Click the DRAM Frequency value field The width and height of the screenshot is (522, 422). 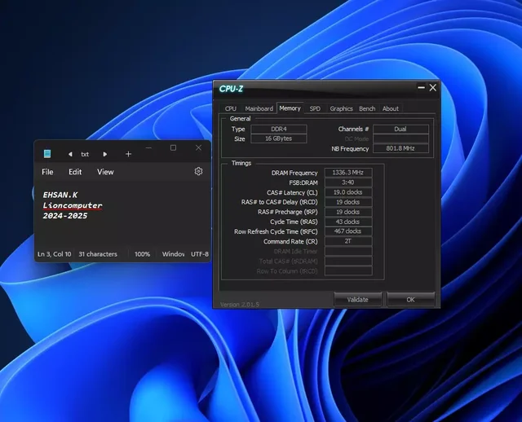click(348, 173)
